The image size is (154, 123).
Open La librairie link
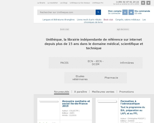pos(41,3)
